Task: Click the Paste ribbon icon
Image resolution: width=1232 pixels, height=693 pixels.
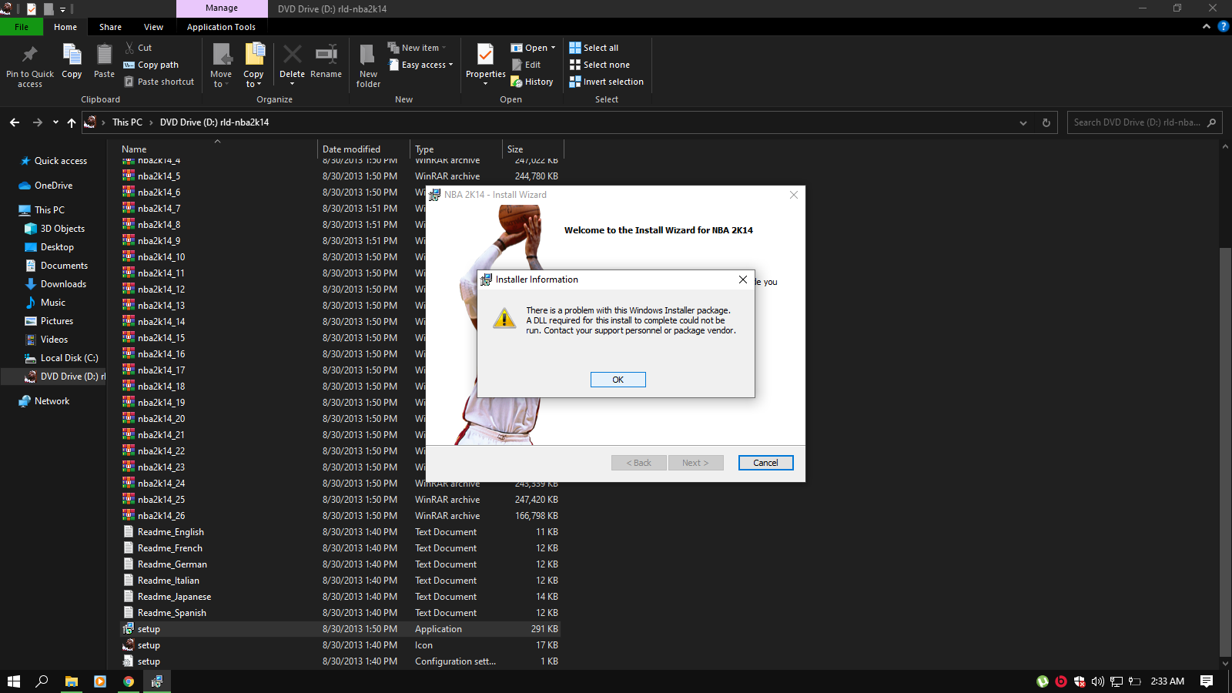Action: [104, 55]
